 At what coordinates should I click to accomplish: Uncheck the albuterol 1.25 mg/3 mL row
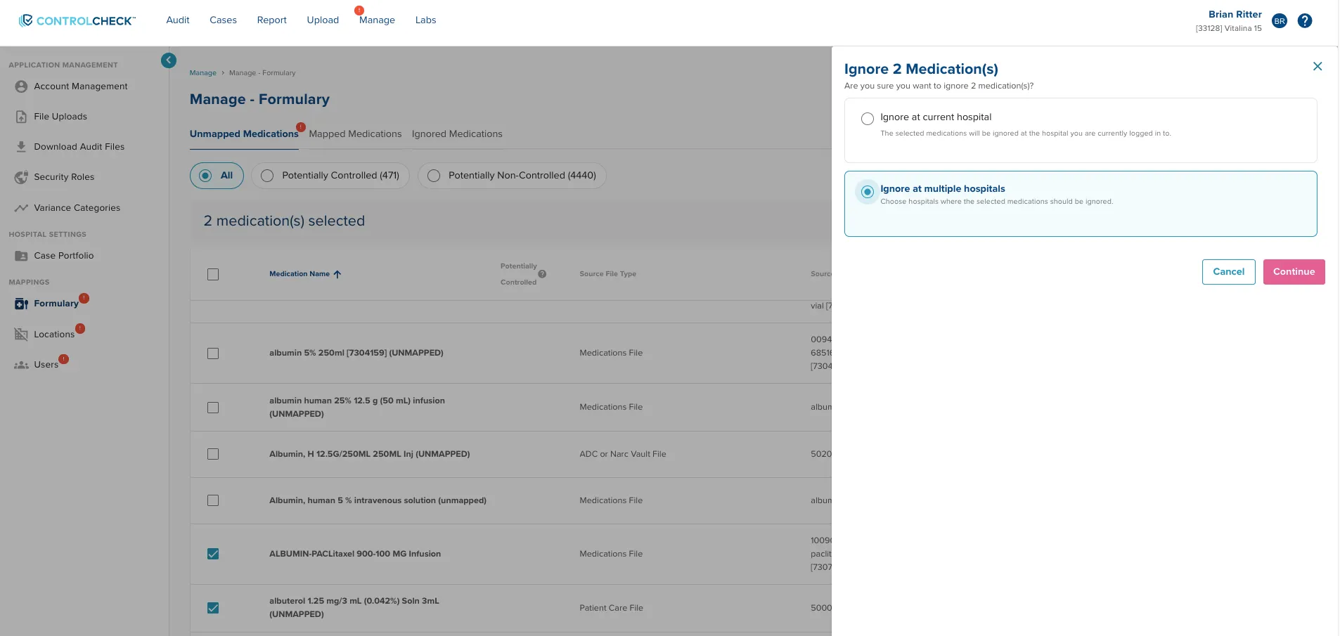click(x=213, y=608)
